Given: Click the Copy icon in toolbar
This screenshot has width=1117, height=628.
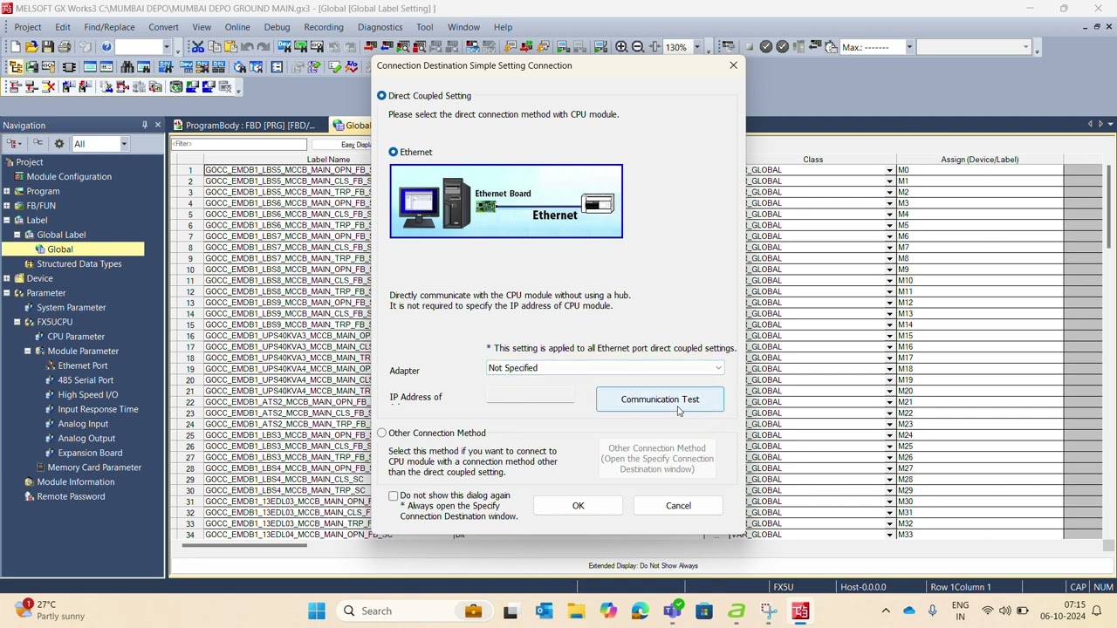Looking at the screenshot, I should coord(215,47).
